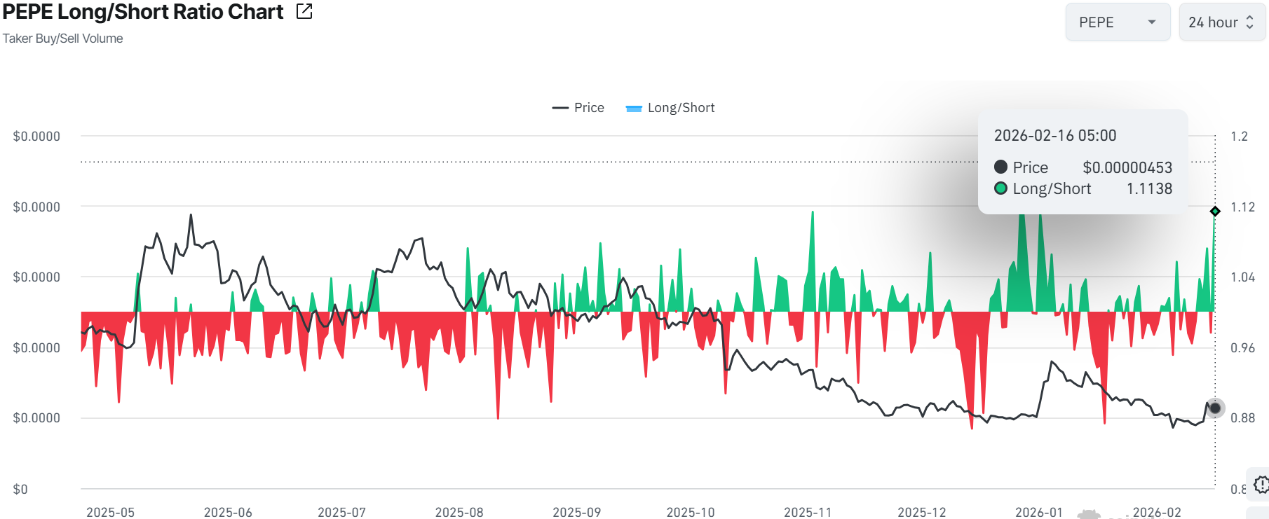Click the alert badge icon at bottom right

coord(1261,484)
